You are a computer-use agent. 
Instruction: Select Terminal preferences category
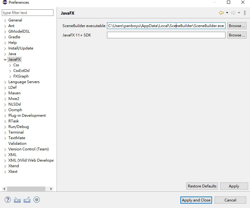(16, 132)
